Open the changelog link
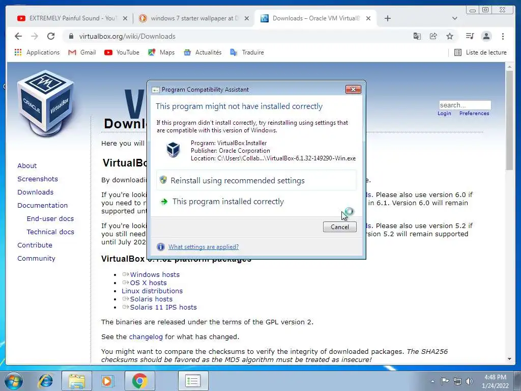This screenshot has width=521, height=391. (146, 337)
